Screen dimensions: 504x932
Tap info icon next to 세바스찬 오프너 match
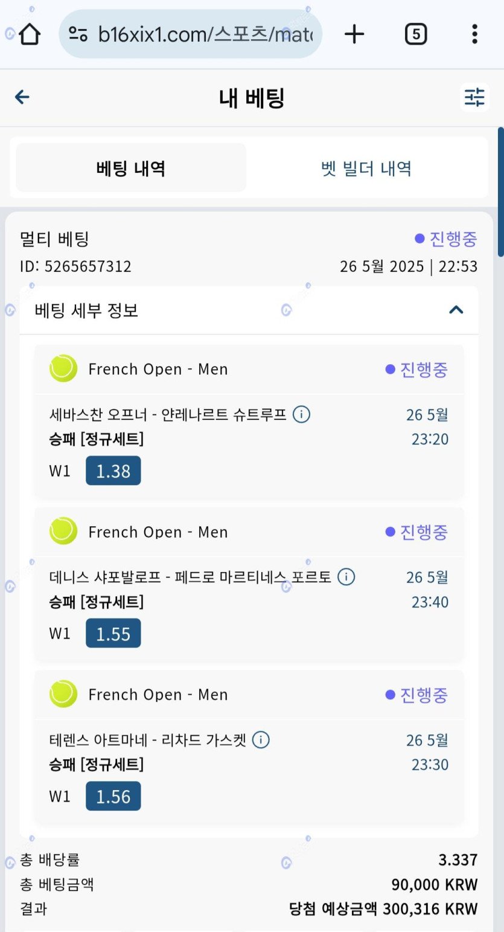[301, 415]
